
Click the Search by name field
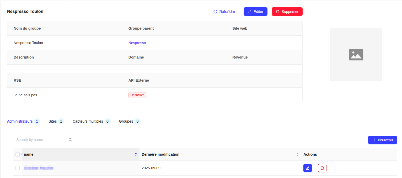[x=41, y=140]
